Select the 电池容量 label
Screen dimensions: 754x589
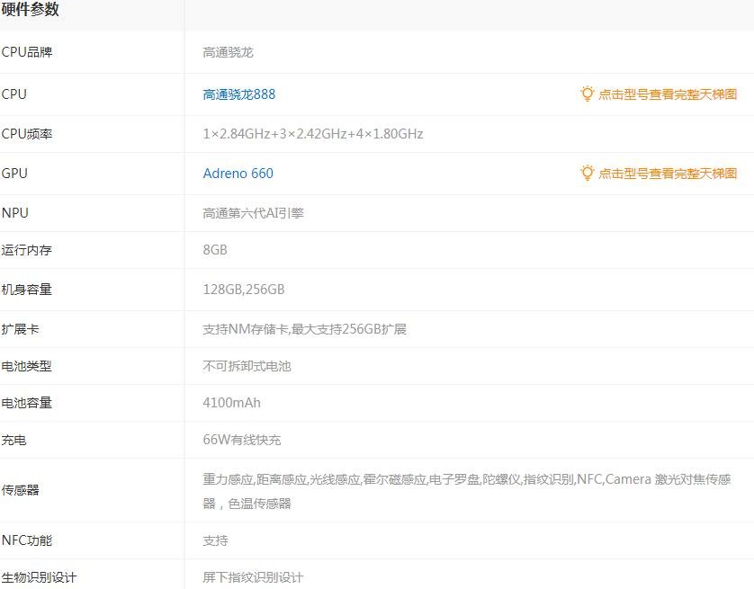pos(26,403)
